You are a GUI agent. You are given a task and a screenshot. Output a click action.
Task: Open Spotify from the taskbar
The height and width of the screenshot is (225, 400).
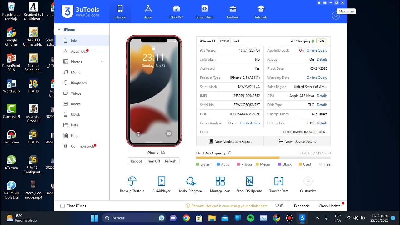pyautogui.click(x=251, y=218)
